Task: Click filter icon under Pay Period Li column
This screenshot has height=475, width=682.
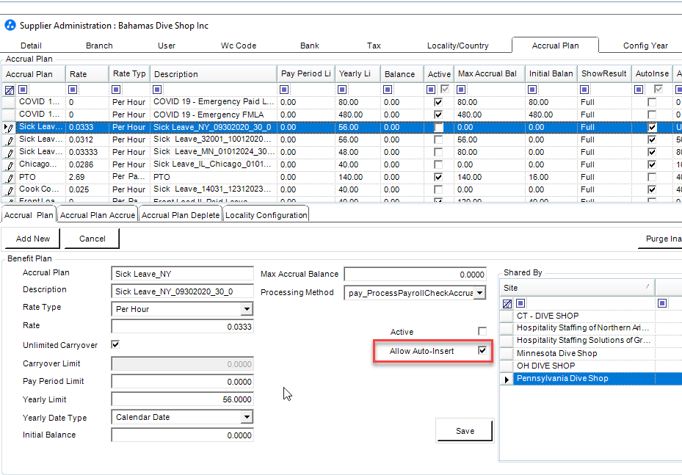Action: [284, 90]
